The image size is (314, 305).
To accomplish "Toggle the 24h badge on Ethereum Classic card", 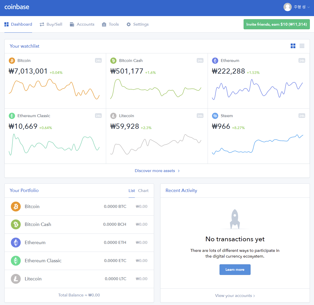I will 98,116.
